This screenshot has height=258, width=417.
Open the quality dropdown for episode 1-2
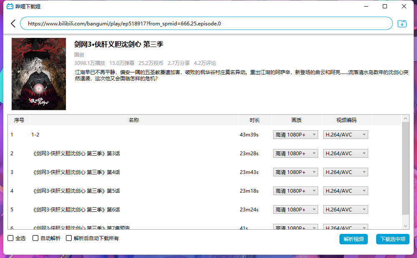point(296,134)
